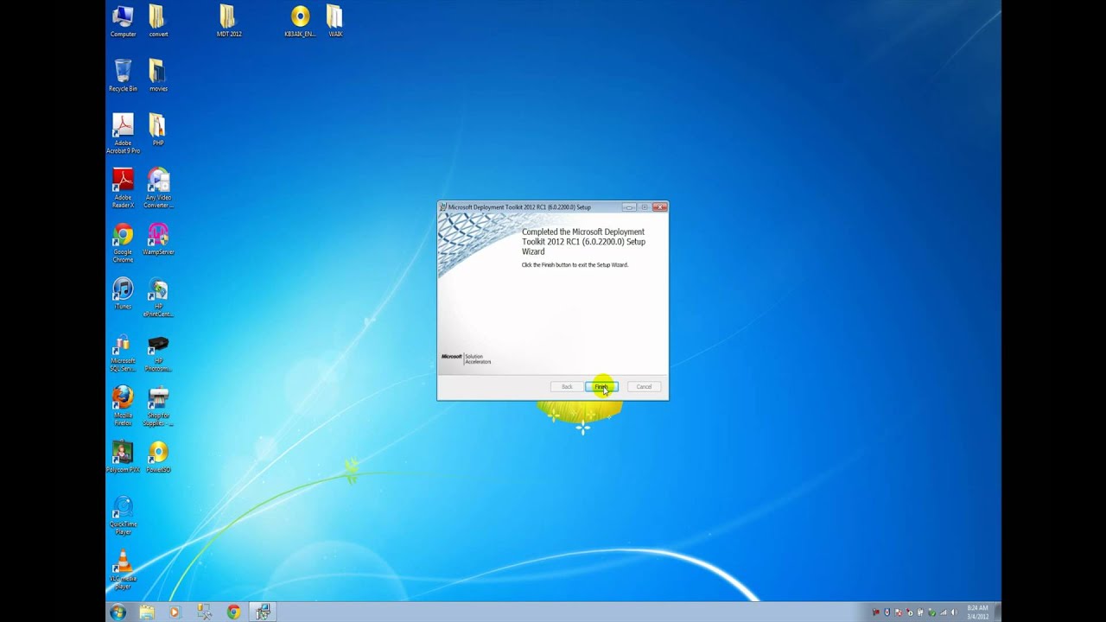
Task: Open Windows Explorer from the taskbar
Action: (147, 612)
